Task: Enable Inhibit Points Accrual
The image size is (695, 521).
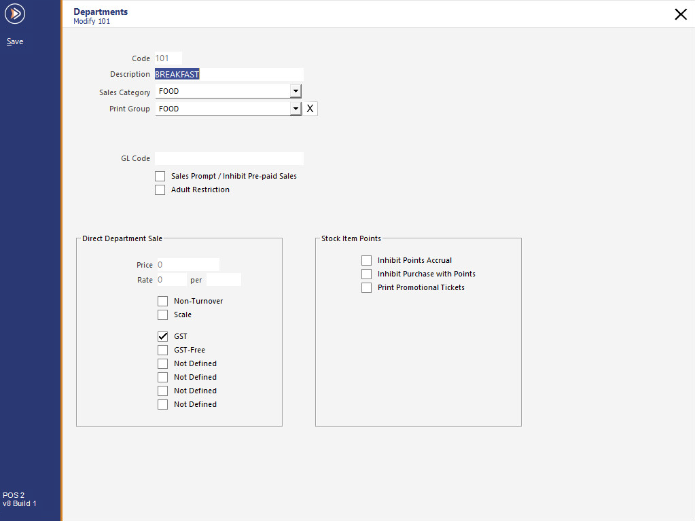Action: [366, 260]
